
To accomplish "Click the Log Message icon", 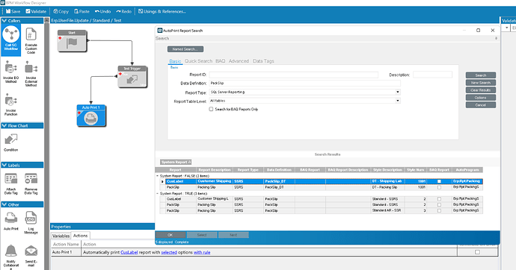I will [x=31, y=223].
